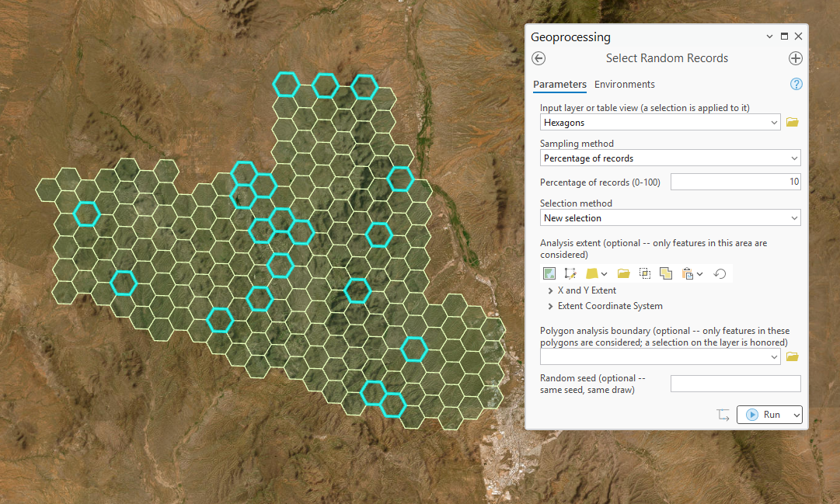Switch to the Environments tab

[x=624, y=85]
